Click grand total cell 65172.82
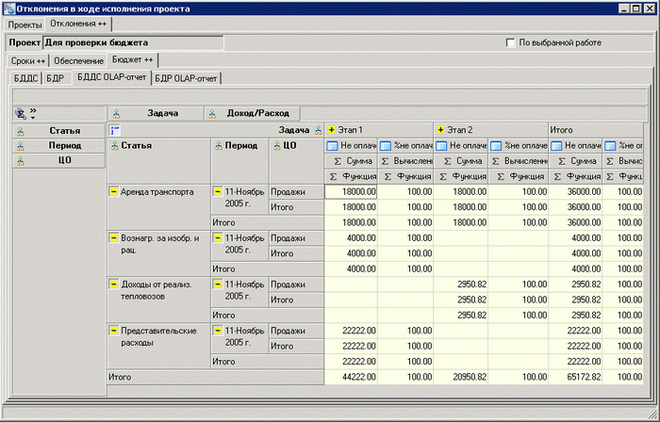Screen dimensions: 660x422 tap(575, 377)
